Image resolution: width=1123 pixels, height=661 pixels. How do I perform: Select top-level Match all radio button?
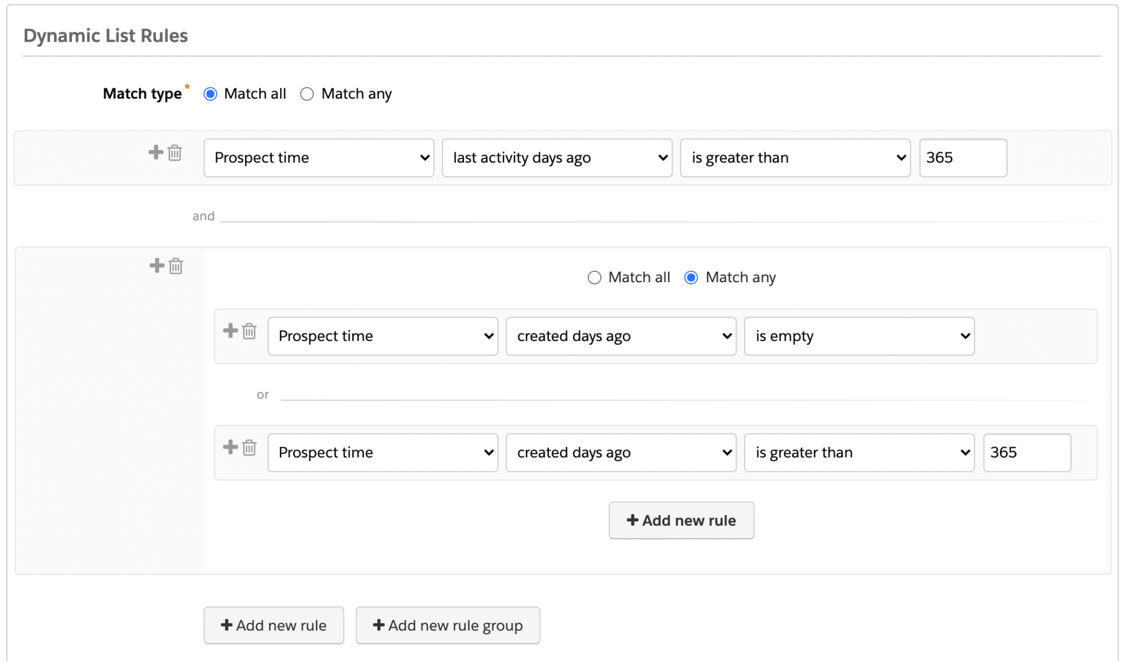[x=211, y=94]
